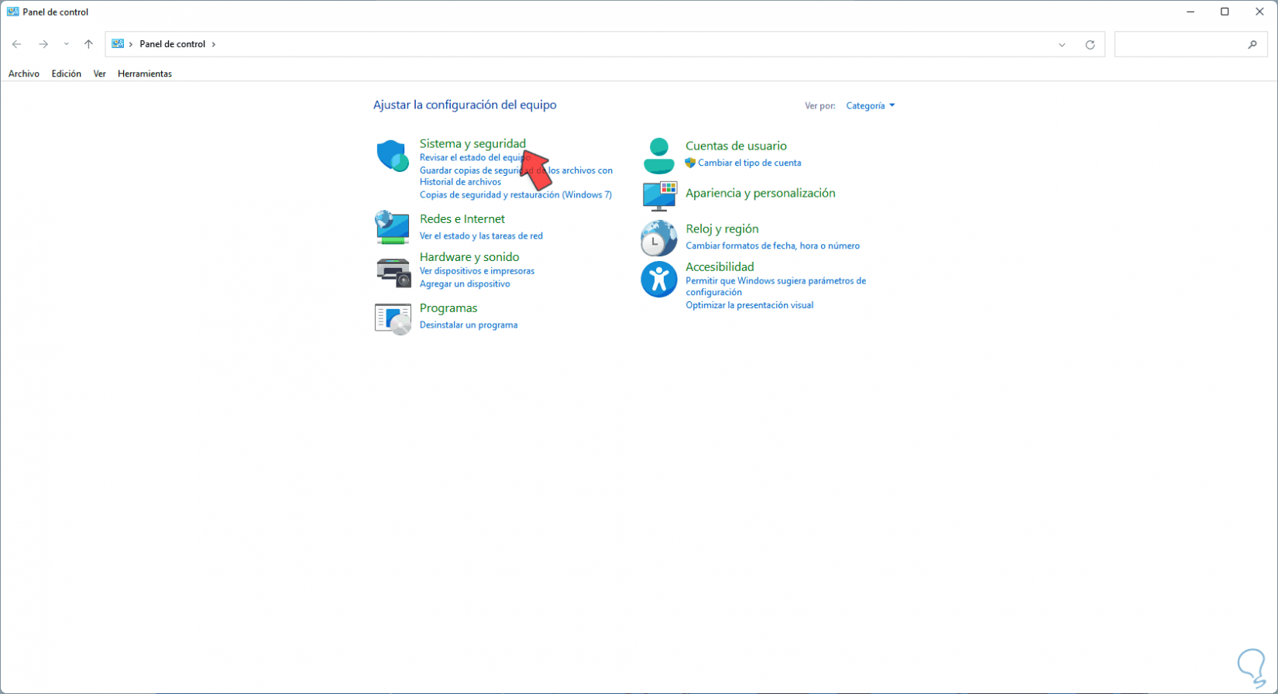Image resolution: width=1278 pixels, height=694 pixels.
Task: Go up one level with the up arrow
Action: pos(88,44)
